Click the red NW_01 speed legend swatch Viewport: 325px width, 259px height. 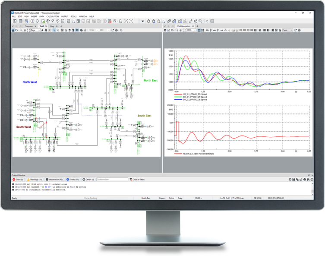178,94
